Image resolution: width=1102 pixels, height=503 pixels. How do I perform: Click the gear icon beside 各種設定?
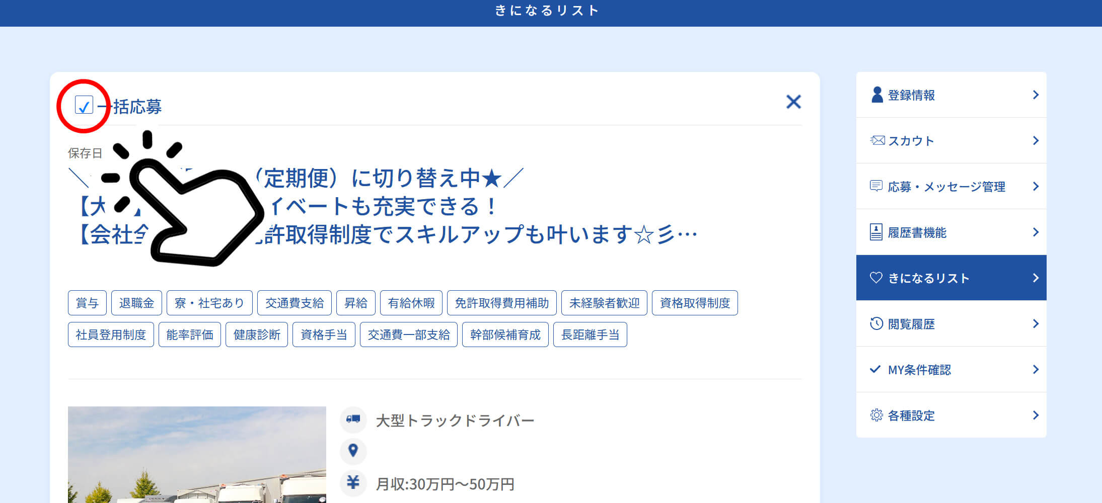(876, 415)
